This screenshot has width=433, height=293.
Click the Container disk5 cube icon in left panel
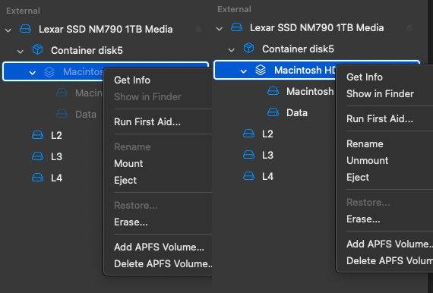(37, 50)
